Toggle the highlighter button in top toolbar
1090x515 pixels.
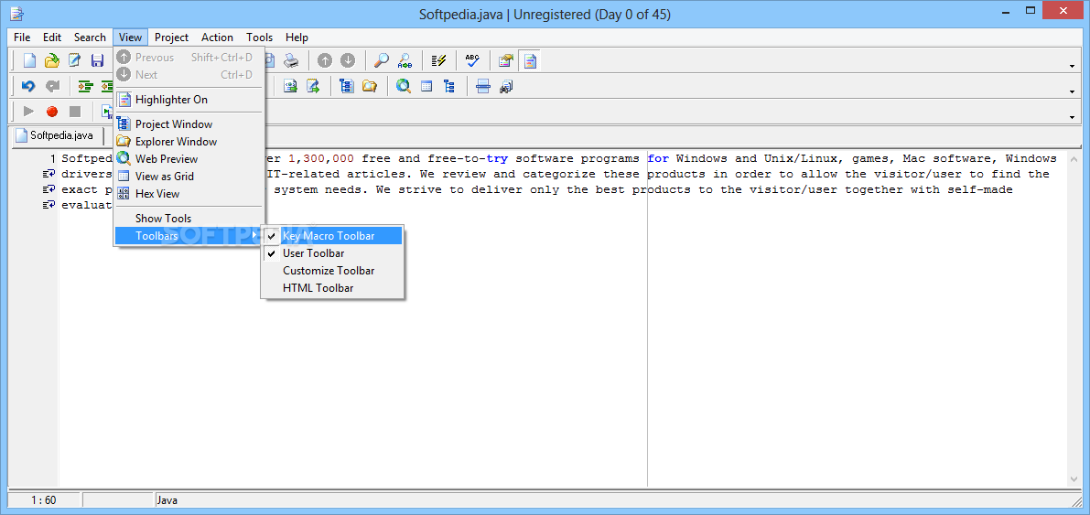[x=530, y=60]
